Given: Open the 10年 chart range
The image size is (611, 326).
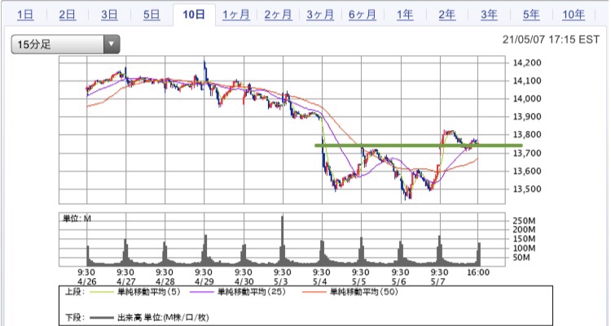Looking at the screenshot, I should point(574,15).
